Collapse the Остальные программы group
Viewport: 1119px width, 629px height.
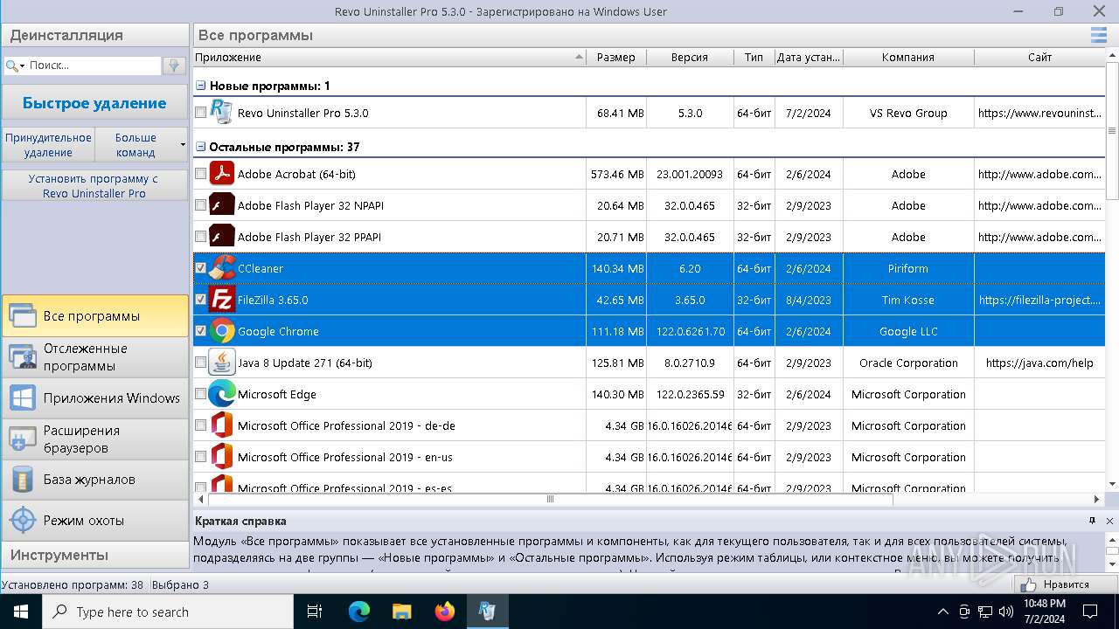click(201, 147)
